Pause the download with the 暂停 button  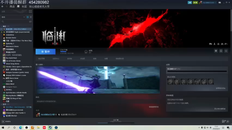point(46,52)
